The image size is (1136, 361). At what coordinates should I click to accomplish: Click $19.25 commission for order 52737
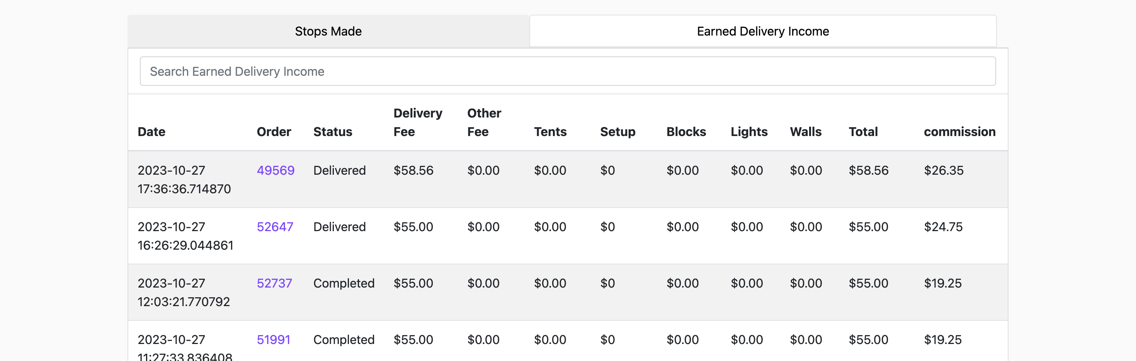942,283
